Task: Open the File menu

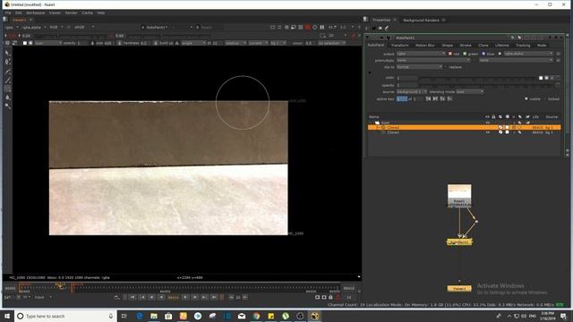Action: (x=8, y=13)
